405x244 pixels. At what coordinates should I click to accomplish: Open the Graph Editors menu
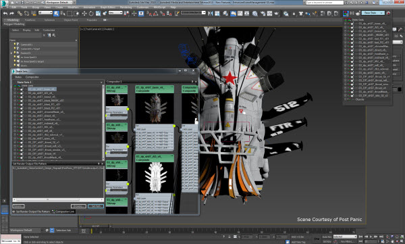click(108, 7)
